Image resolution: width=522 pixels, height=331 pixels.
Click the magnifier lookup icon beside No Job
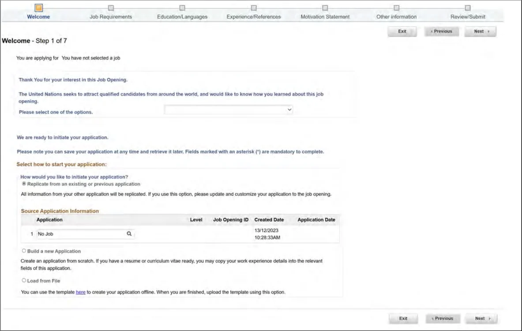point(129,234)
